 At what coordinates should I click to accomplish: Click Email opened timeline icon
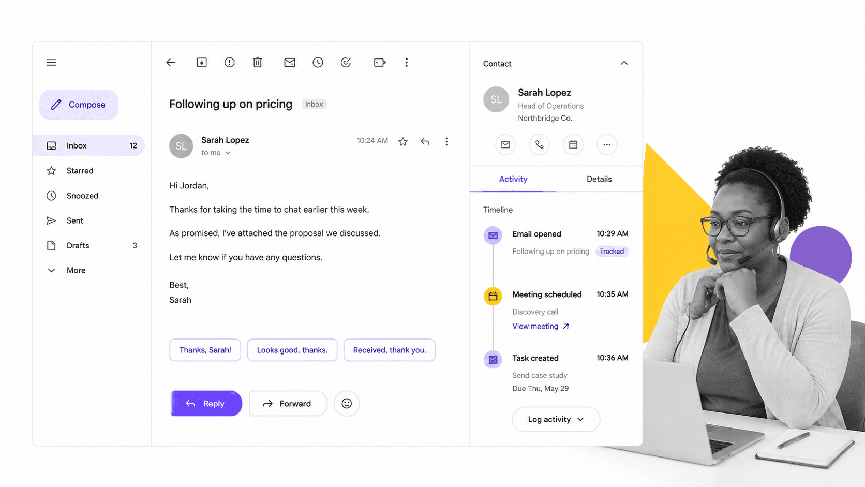pos(493,235)
